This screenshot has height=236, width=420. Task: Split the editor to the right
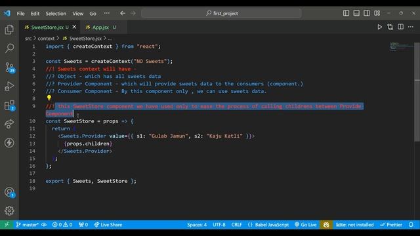click(400, 27)
